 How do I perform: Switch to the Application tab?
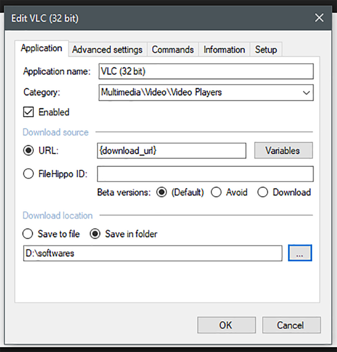pos(41,48)
